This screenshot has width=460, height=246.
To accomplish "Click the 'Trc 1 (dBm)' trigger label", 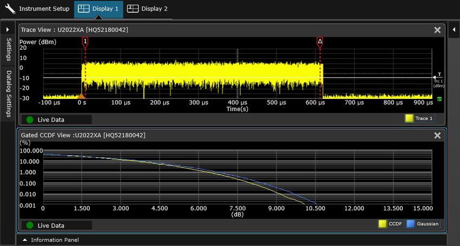I will [x=439, y=84].
